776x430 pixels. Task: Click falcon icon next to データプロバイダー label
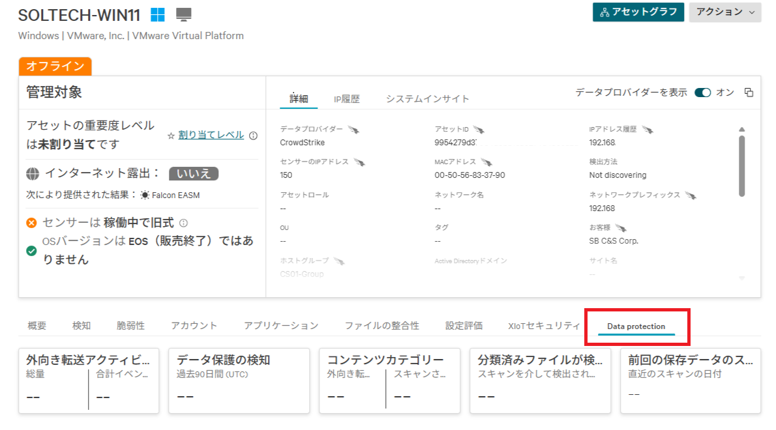pos(353,130)
